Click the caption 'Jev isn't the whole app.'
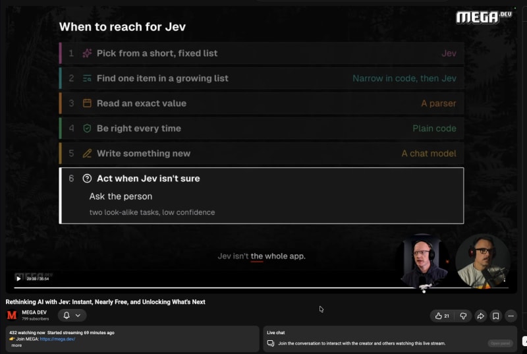The height and width of the screenshot is (354, 527). click(262, 256)
